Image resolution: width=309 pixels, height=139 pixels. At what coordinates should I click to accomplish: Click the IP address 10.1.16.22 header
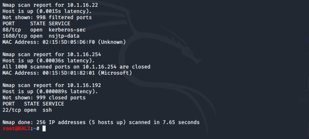[x=82, y=5]
